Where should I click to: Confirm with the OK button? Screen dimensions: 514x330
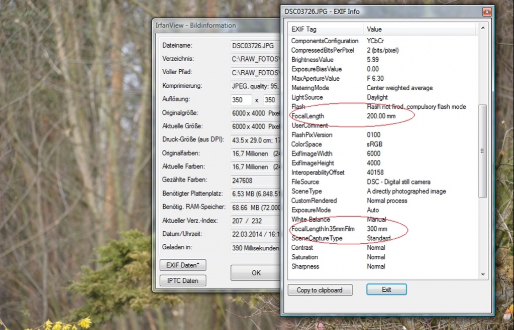pyautogui.click(x=255, y=273)
